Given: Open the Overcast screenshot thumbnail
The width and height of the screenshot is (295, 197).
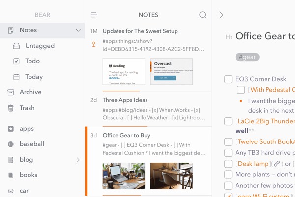Looking at the screenshot, I should click(172, 72).
